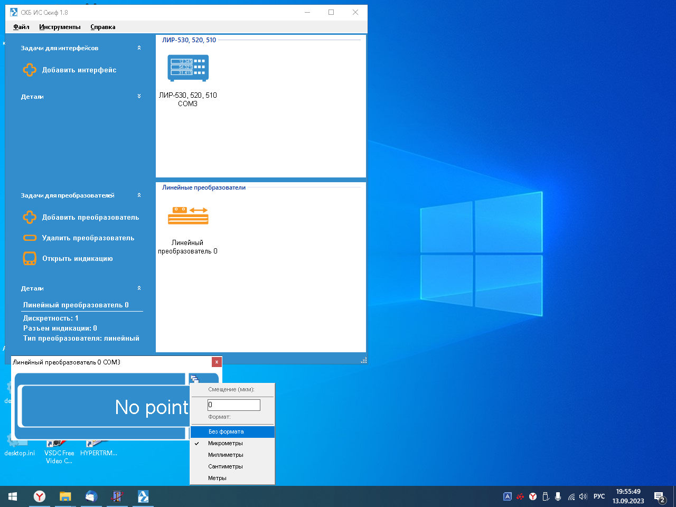Collapse the Задачи для преобразователей section
The height and width of the screenshot is (507, 676).
[x=139, y=195]
